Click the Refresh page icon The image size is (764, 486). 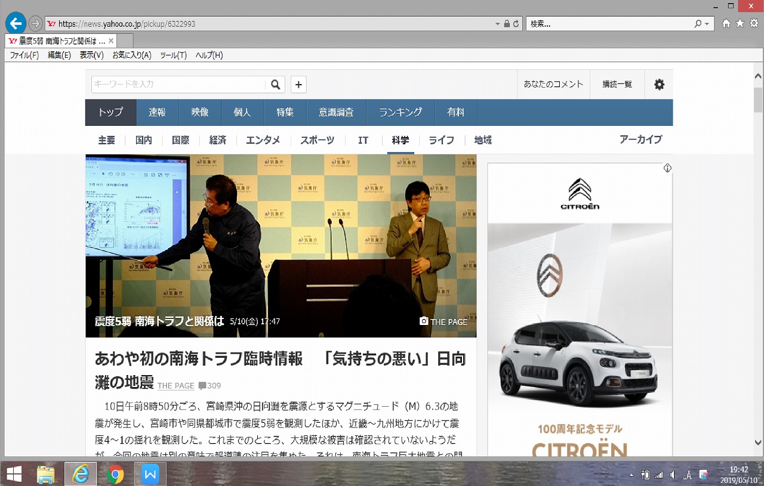pyautogui.click(x=516, y=24)
